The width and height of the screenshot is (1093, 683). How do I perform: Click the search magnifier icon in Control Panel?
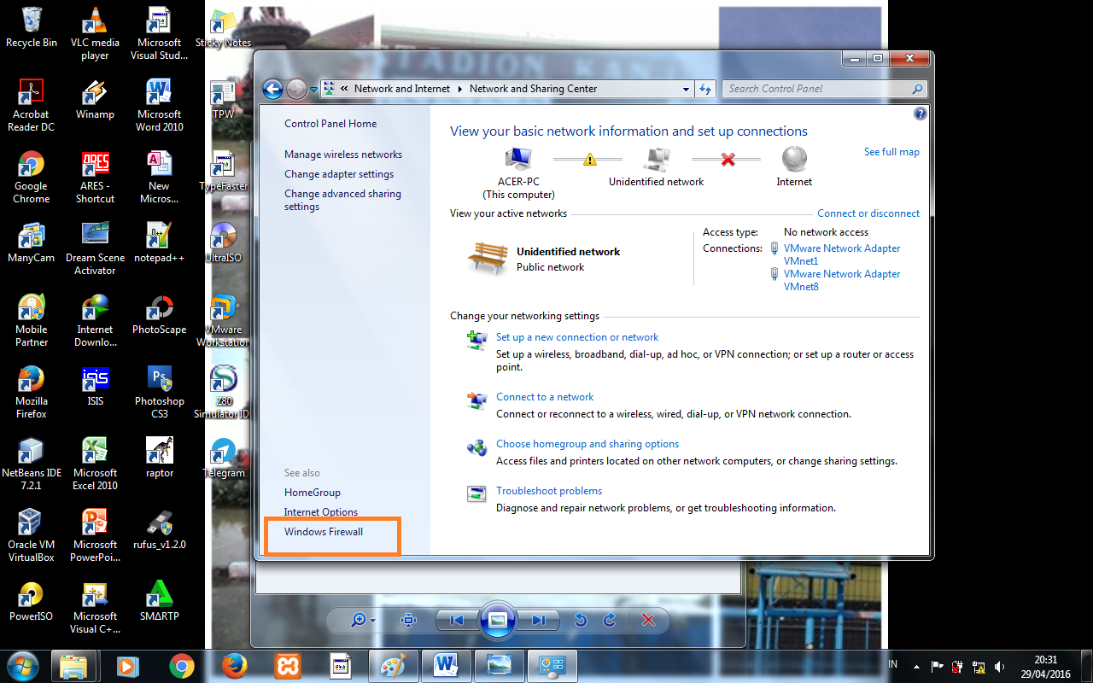[918, 89]
